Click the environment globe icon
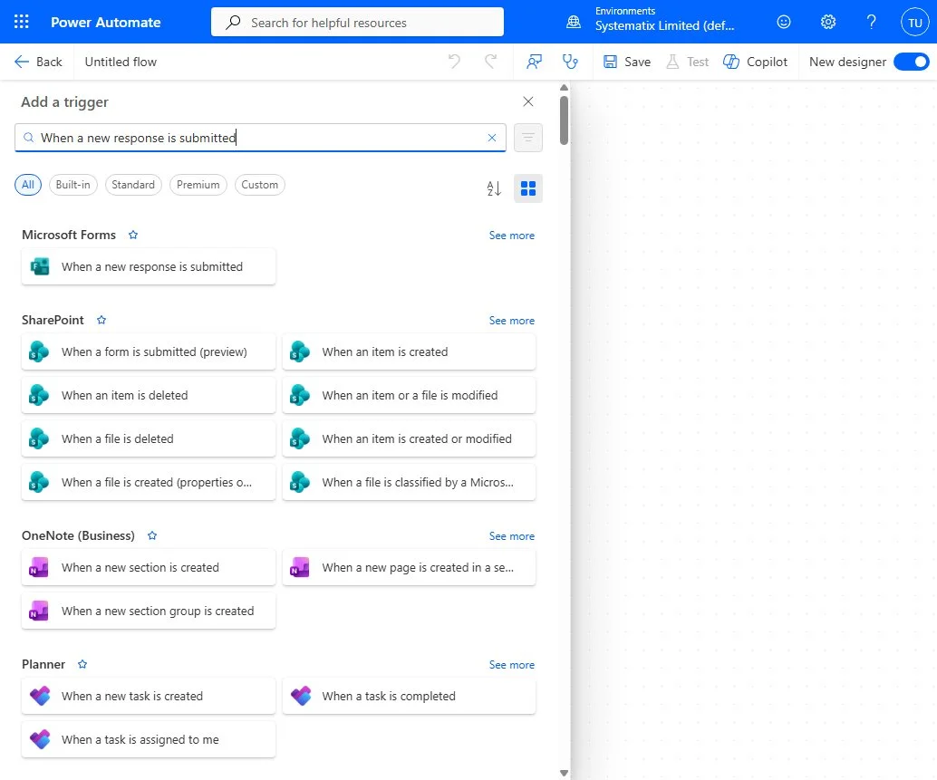937x780 pixels. pos(573,22)
